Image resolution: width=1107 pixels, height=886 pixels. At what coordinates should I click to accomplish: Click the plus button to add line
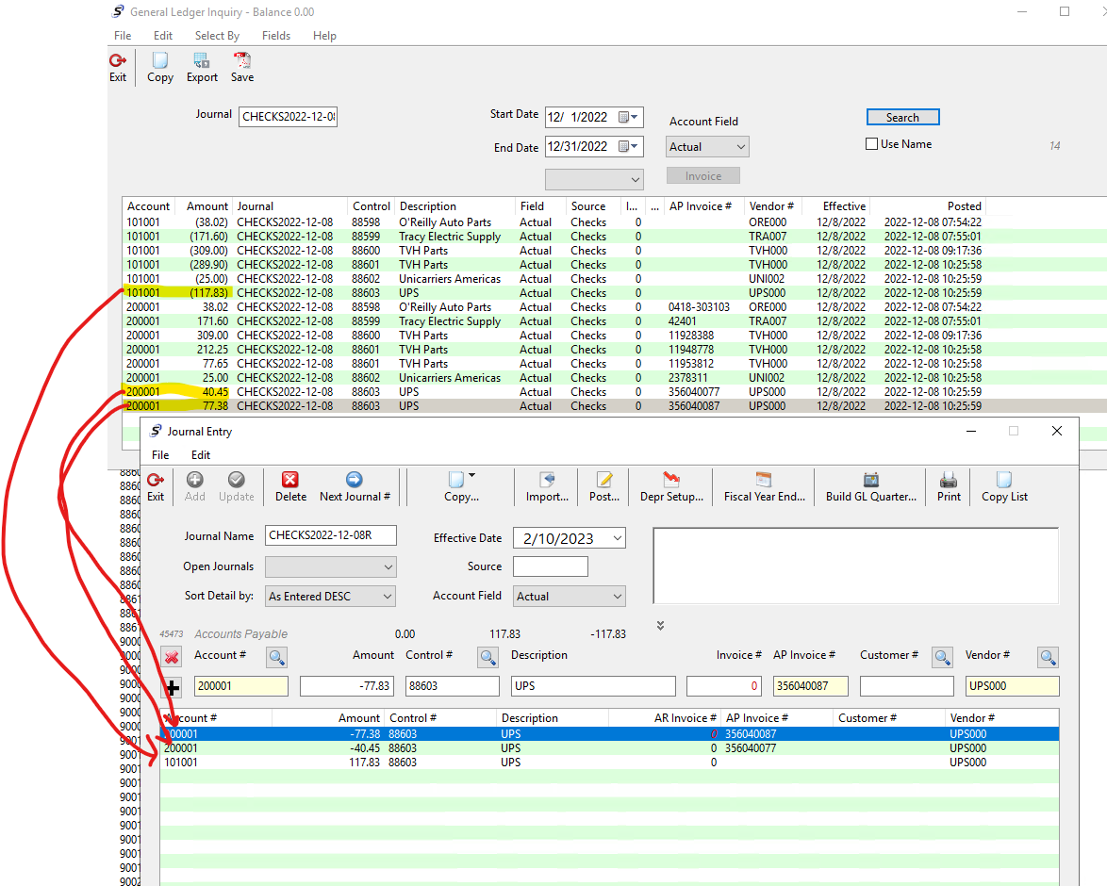[x=172, y=686]
